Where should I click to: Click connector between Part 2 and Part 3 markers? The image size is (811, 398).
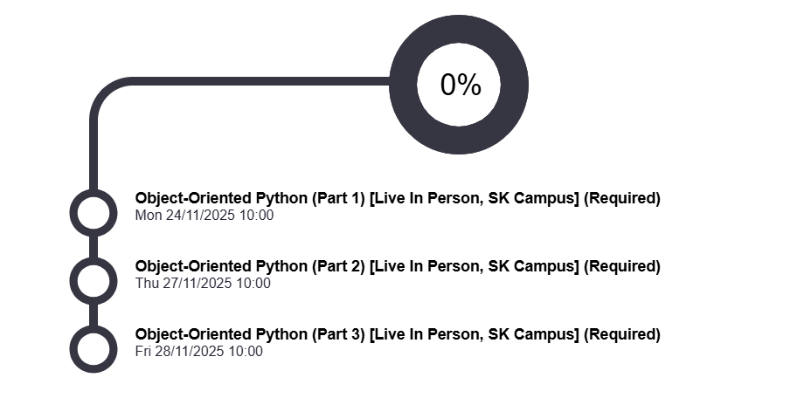[93, 315]
